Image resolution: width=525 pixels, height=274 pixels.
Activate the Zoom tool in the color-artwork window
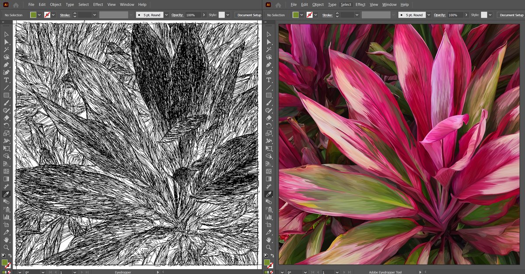(x=269, y=247)
